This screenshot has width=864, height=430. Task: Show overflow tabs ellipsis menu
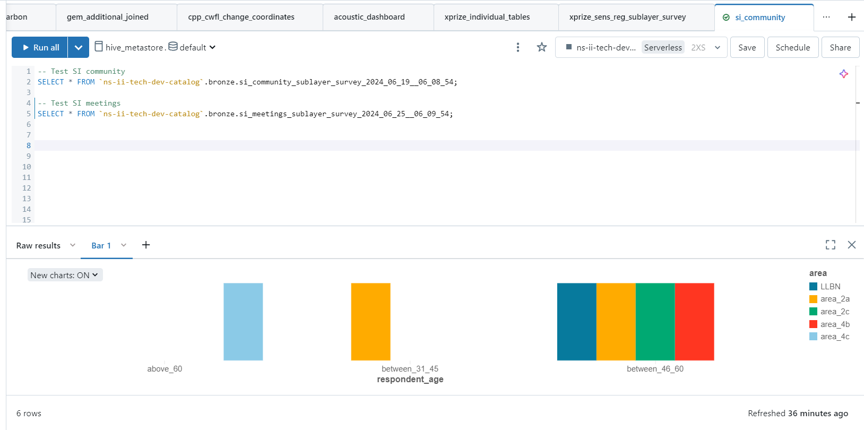826,17
